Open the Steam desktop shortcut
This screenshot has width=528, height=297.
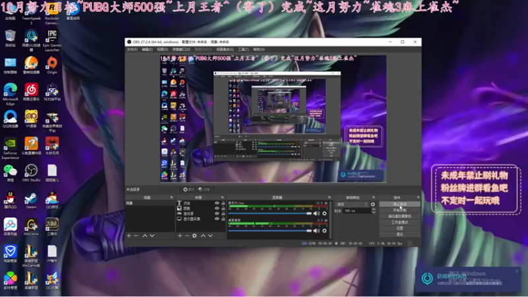tap(31, 200)
